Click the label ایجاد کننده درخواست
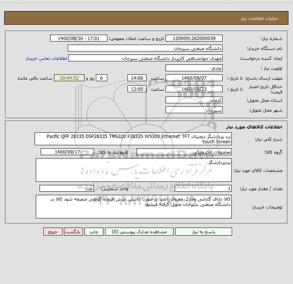Viewport: 293px width, 284px height. click(261, 59)
